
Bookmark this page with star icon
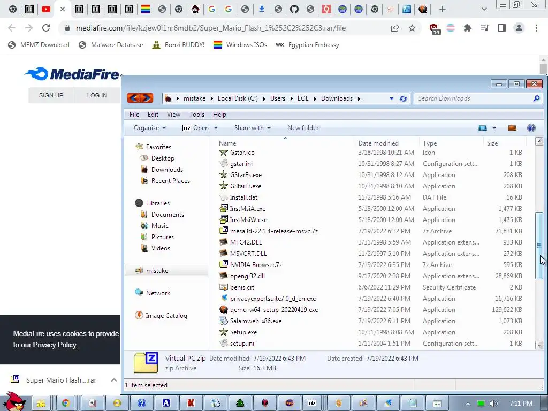pyautogui.click(x=412, y=28)
